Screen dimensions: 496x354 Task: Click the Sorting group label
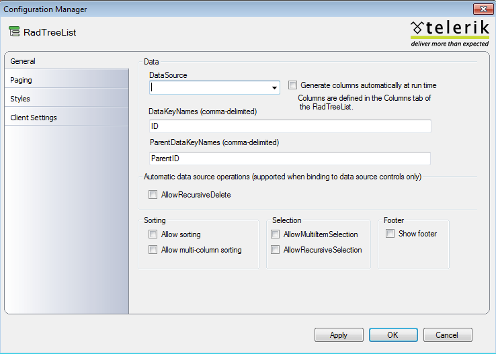[x=155, y=220]
